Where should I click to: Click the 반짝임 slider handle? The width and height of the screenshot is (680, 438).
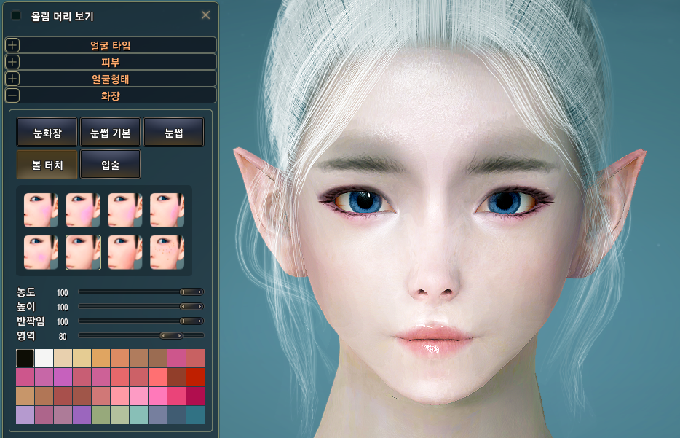pyautogui.click(x=191, y=321)
